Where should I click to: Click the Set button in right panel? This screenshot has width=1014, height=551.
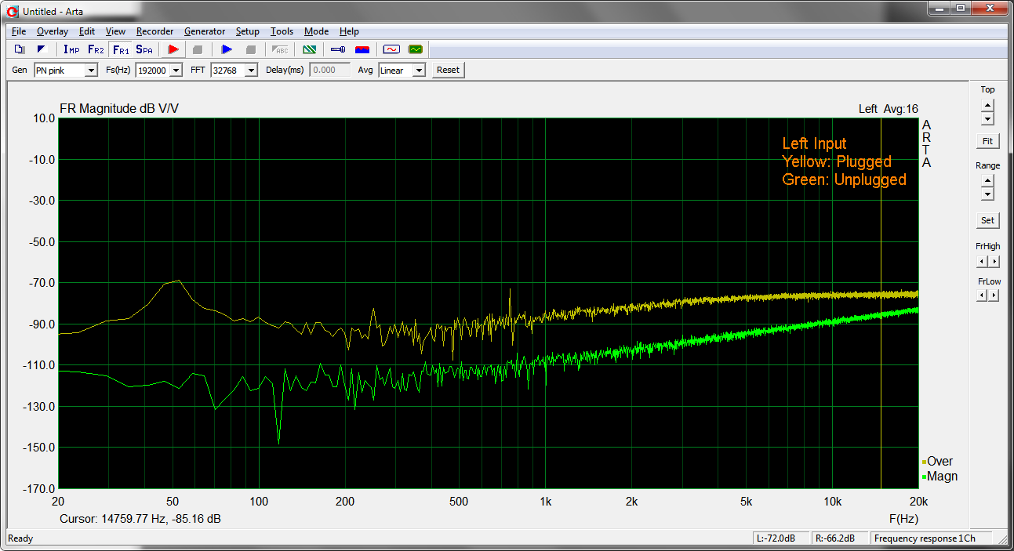click(987, 220)
